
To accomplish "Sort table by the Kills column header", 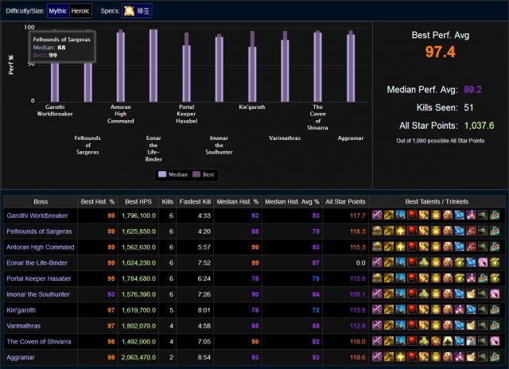I will [x=167, y=201].
